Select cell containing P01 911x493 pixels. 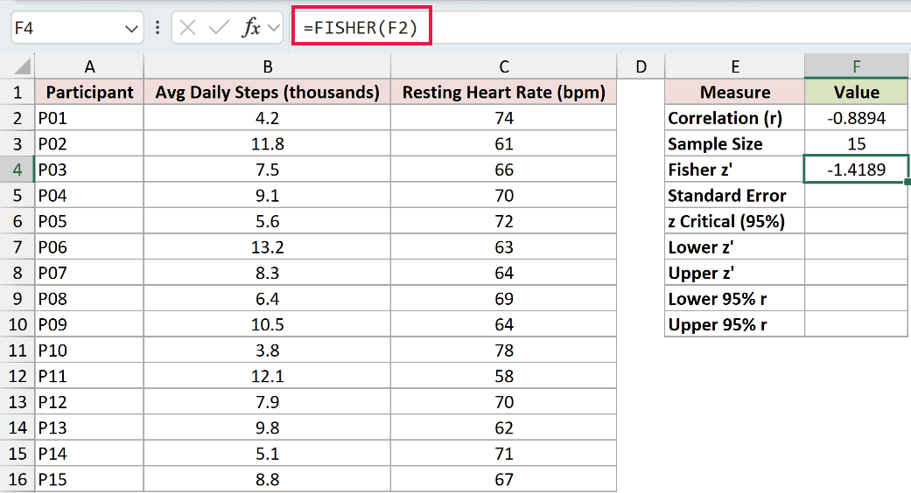pos(89,118)
